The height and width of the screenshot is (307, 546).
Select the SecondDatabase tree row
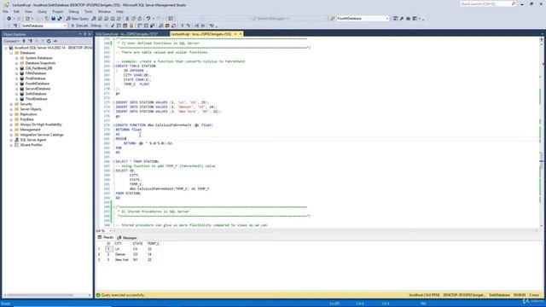(38, 89)
